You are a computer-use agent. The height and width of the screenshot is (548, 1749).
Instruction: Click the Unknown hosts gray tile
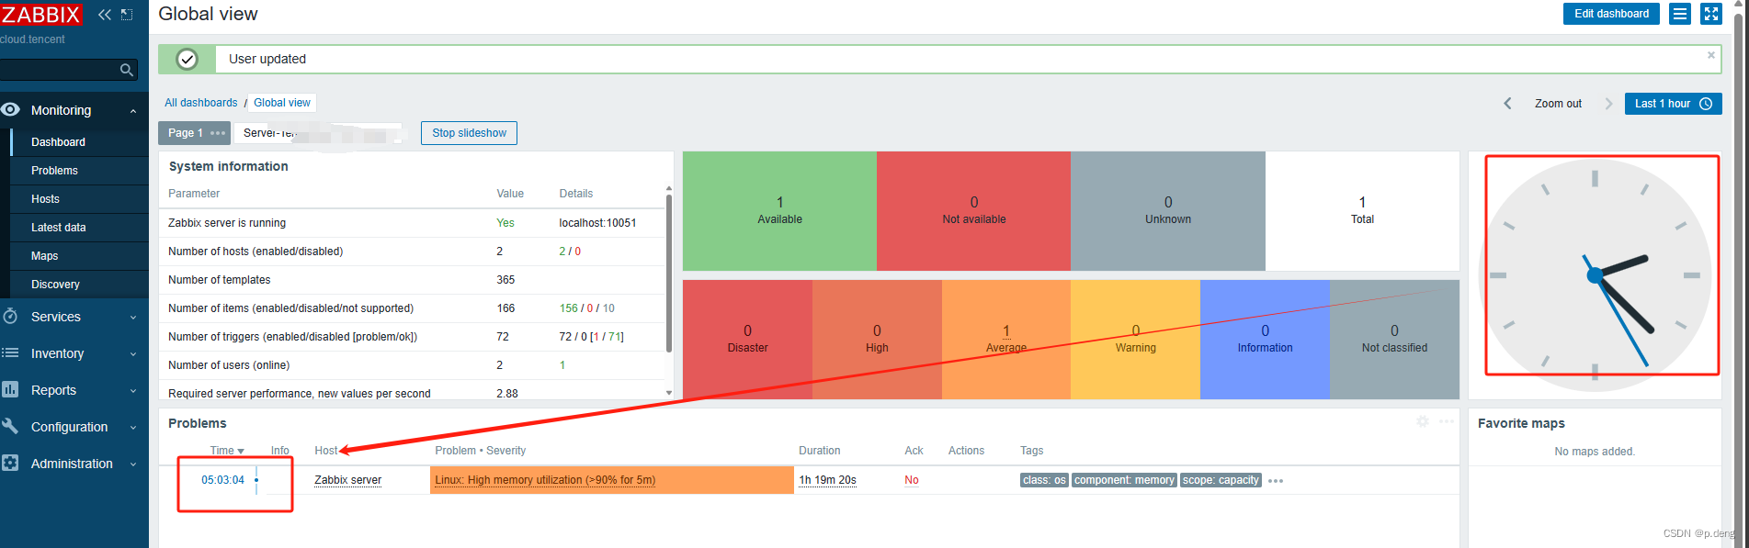point(1168,211)
